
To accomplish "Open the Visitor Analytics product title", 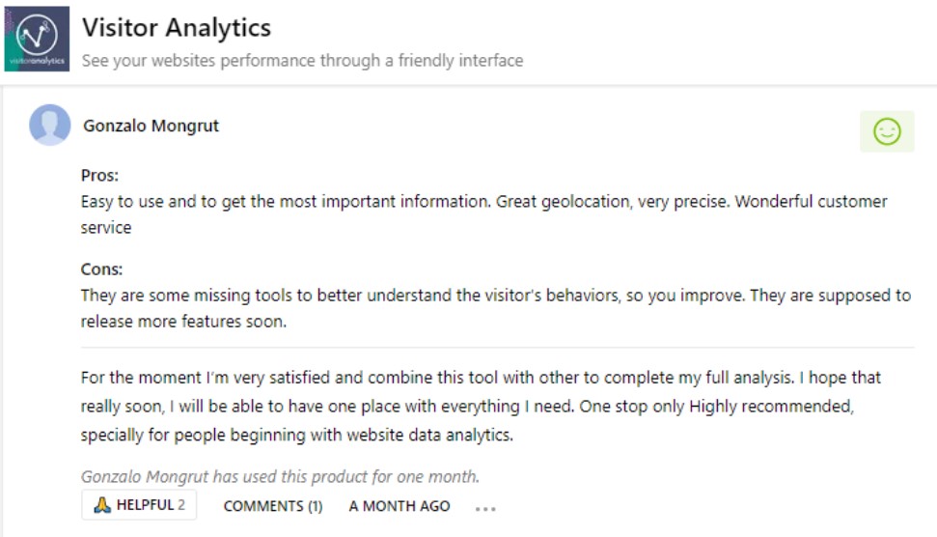I will click(177, 28).
